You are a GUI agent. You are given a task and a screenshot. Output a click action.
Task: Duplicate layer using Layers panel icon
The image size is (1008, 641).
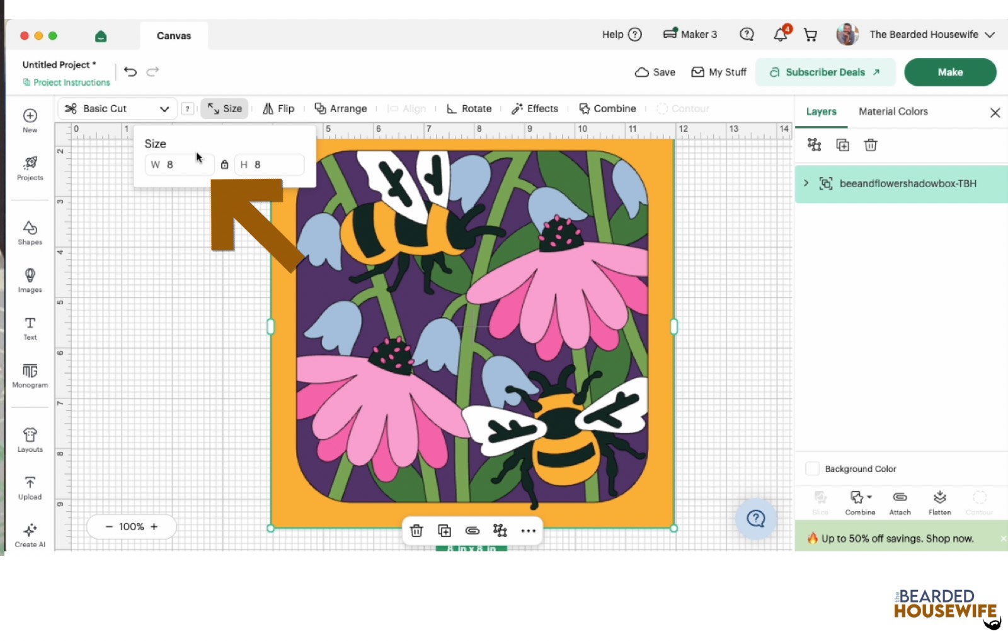pos(842,145)
